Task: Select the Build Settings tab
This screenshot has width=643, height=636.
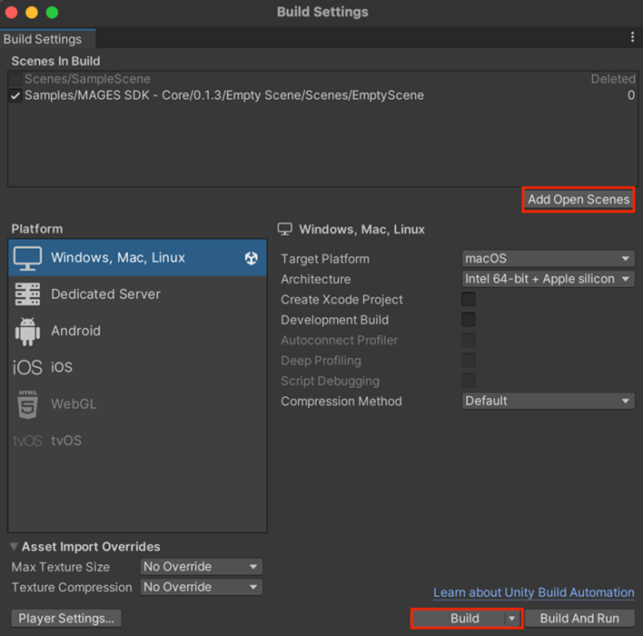Action: coord(43,39)
